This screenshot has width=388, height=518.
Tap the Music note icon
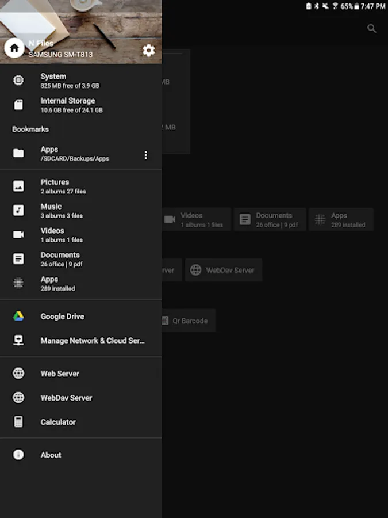tap(18, 211)
